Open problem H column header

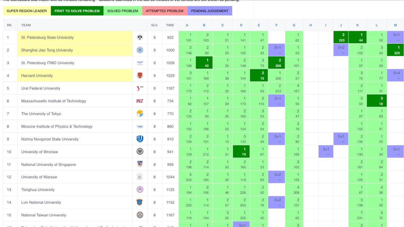click(311, 25)
